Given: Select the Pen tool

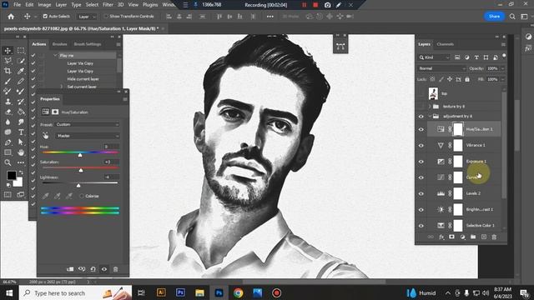Looking at the screenshot, I should point(8,142).
